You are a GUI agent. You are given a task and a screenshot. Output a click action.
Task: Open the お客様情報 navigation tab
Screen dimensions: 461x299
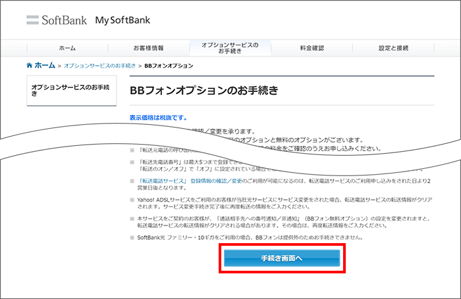pos(149,48)
